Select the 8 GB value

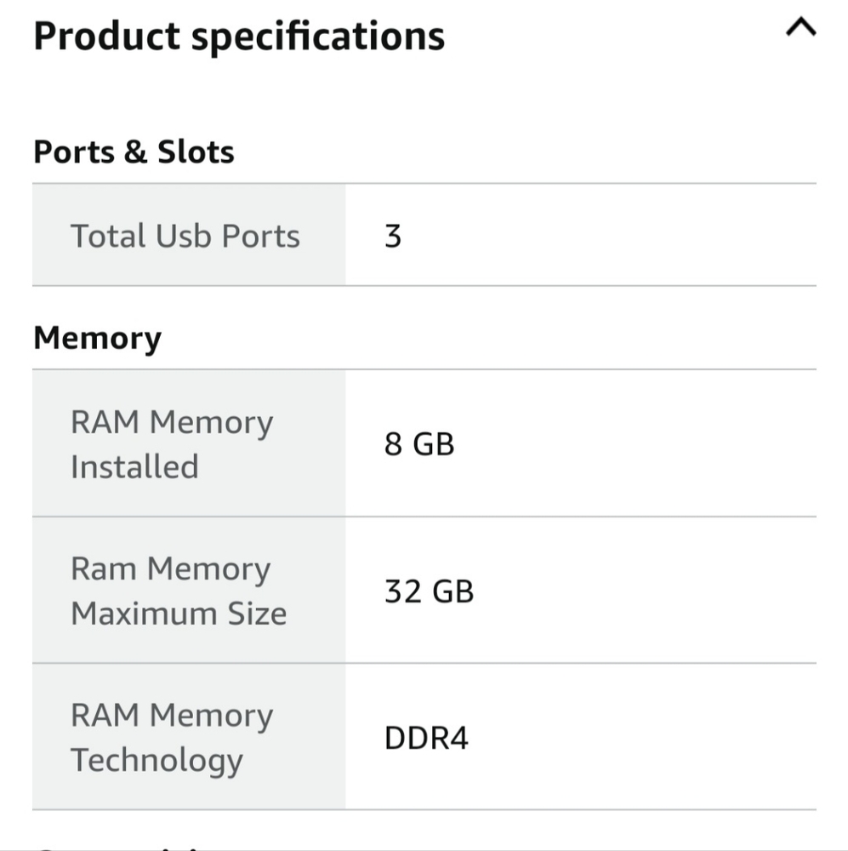tap(419, 444)
